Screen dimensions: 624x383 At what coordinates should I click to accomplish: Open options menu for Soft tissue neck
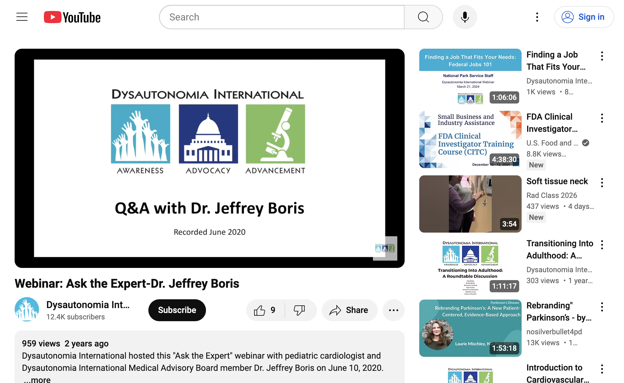click(x=602, y=183)
